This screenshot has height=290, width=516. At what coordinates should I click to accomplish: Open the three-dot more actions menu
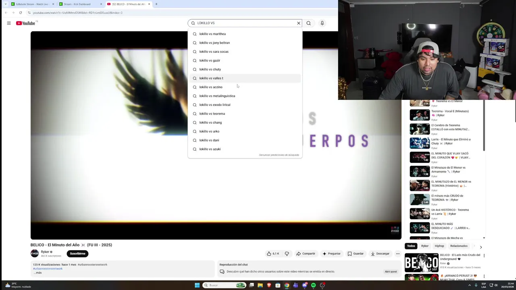tap(397, 254)
